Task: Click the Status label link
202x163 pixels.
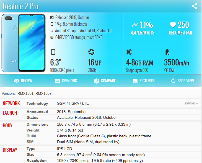Action: click(32, 117)
